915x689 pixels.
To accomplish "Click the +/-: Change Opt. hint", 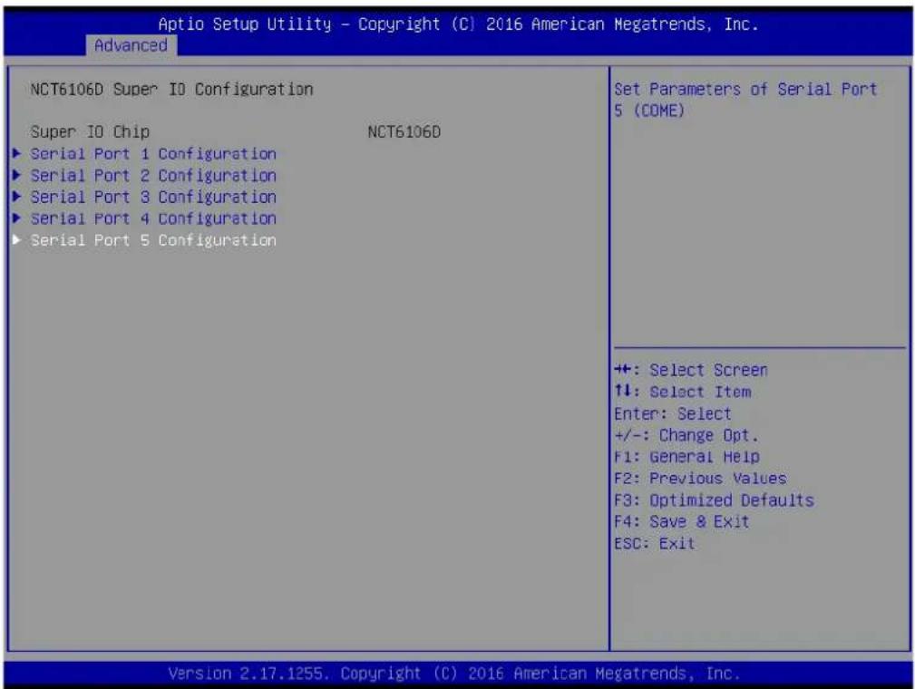I will 686,436.
